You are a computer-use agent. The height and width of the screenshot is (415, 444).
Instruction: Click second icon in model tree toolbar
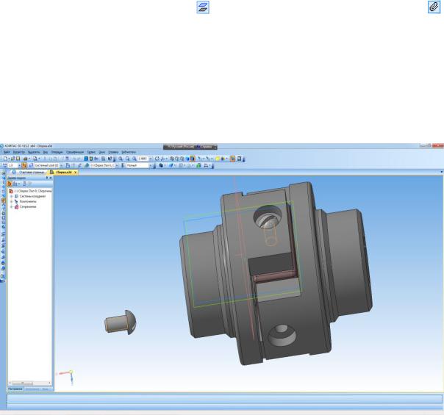click(x=15, y=184)
